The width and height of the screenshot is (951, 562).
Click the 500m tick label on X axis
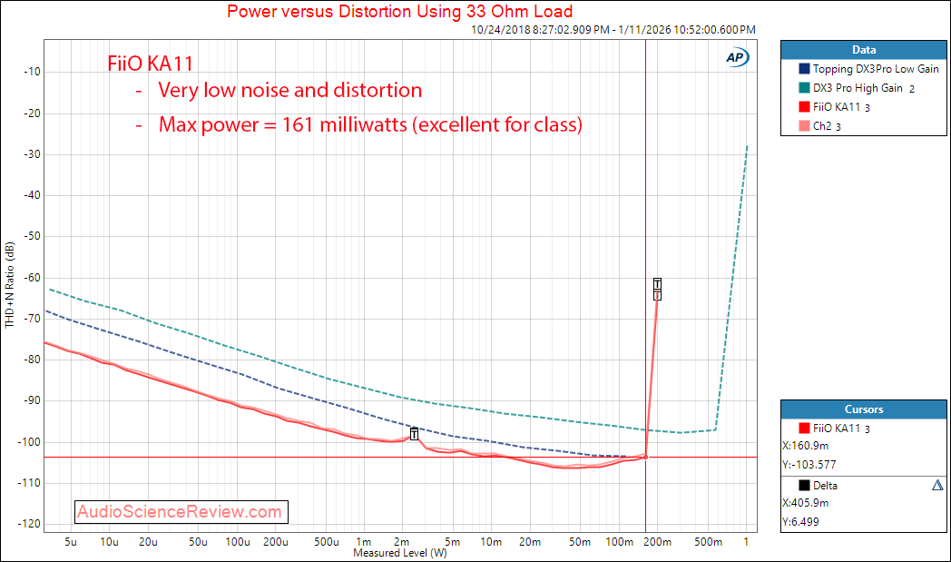pyautogui.click(x=708, y=541)
